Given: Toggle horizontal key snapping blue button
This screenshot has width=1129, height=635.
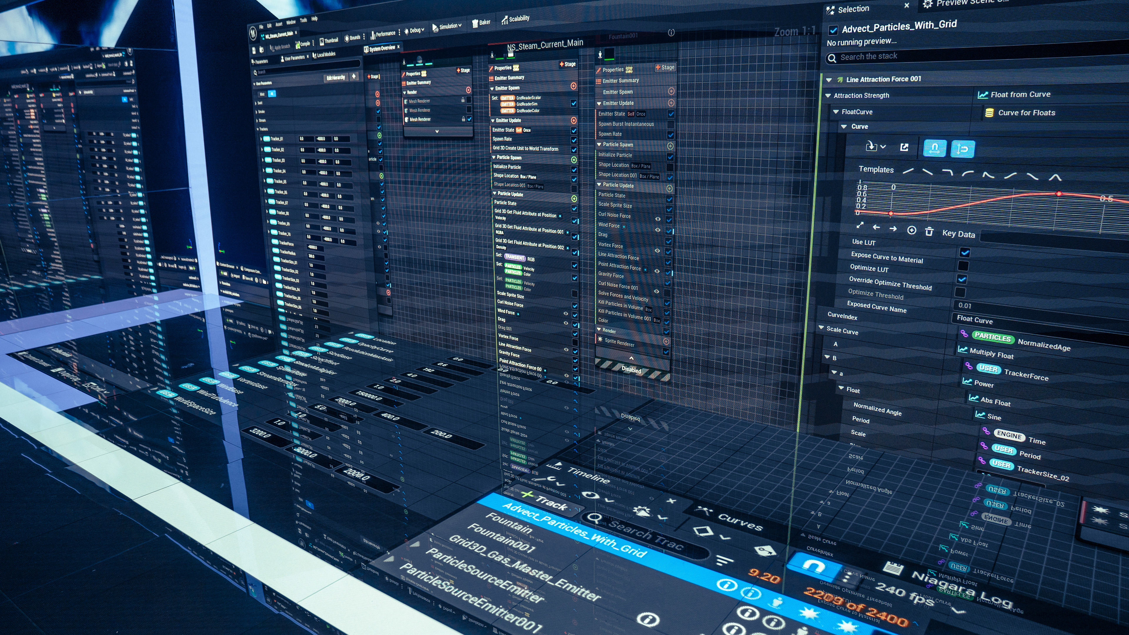Looking at the screenshot, I should click(934, 148).
